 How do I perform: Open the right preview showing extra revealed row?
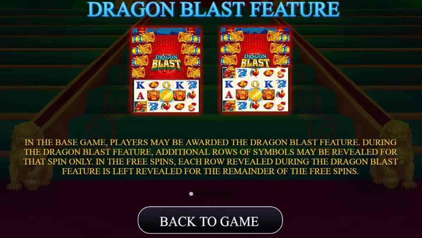pyautogui.click(x=255, y=70)
